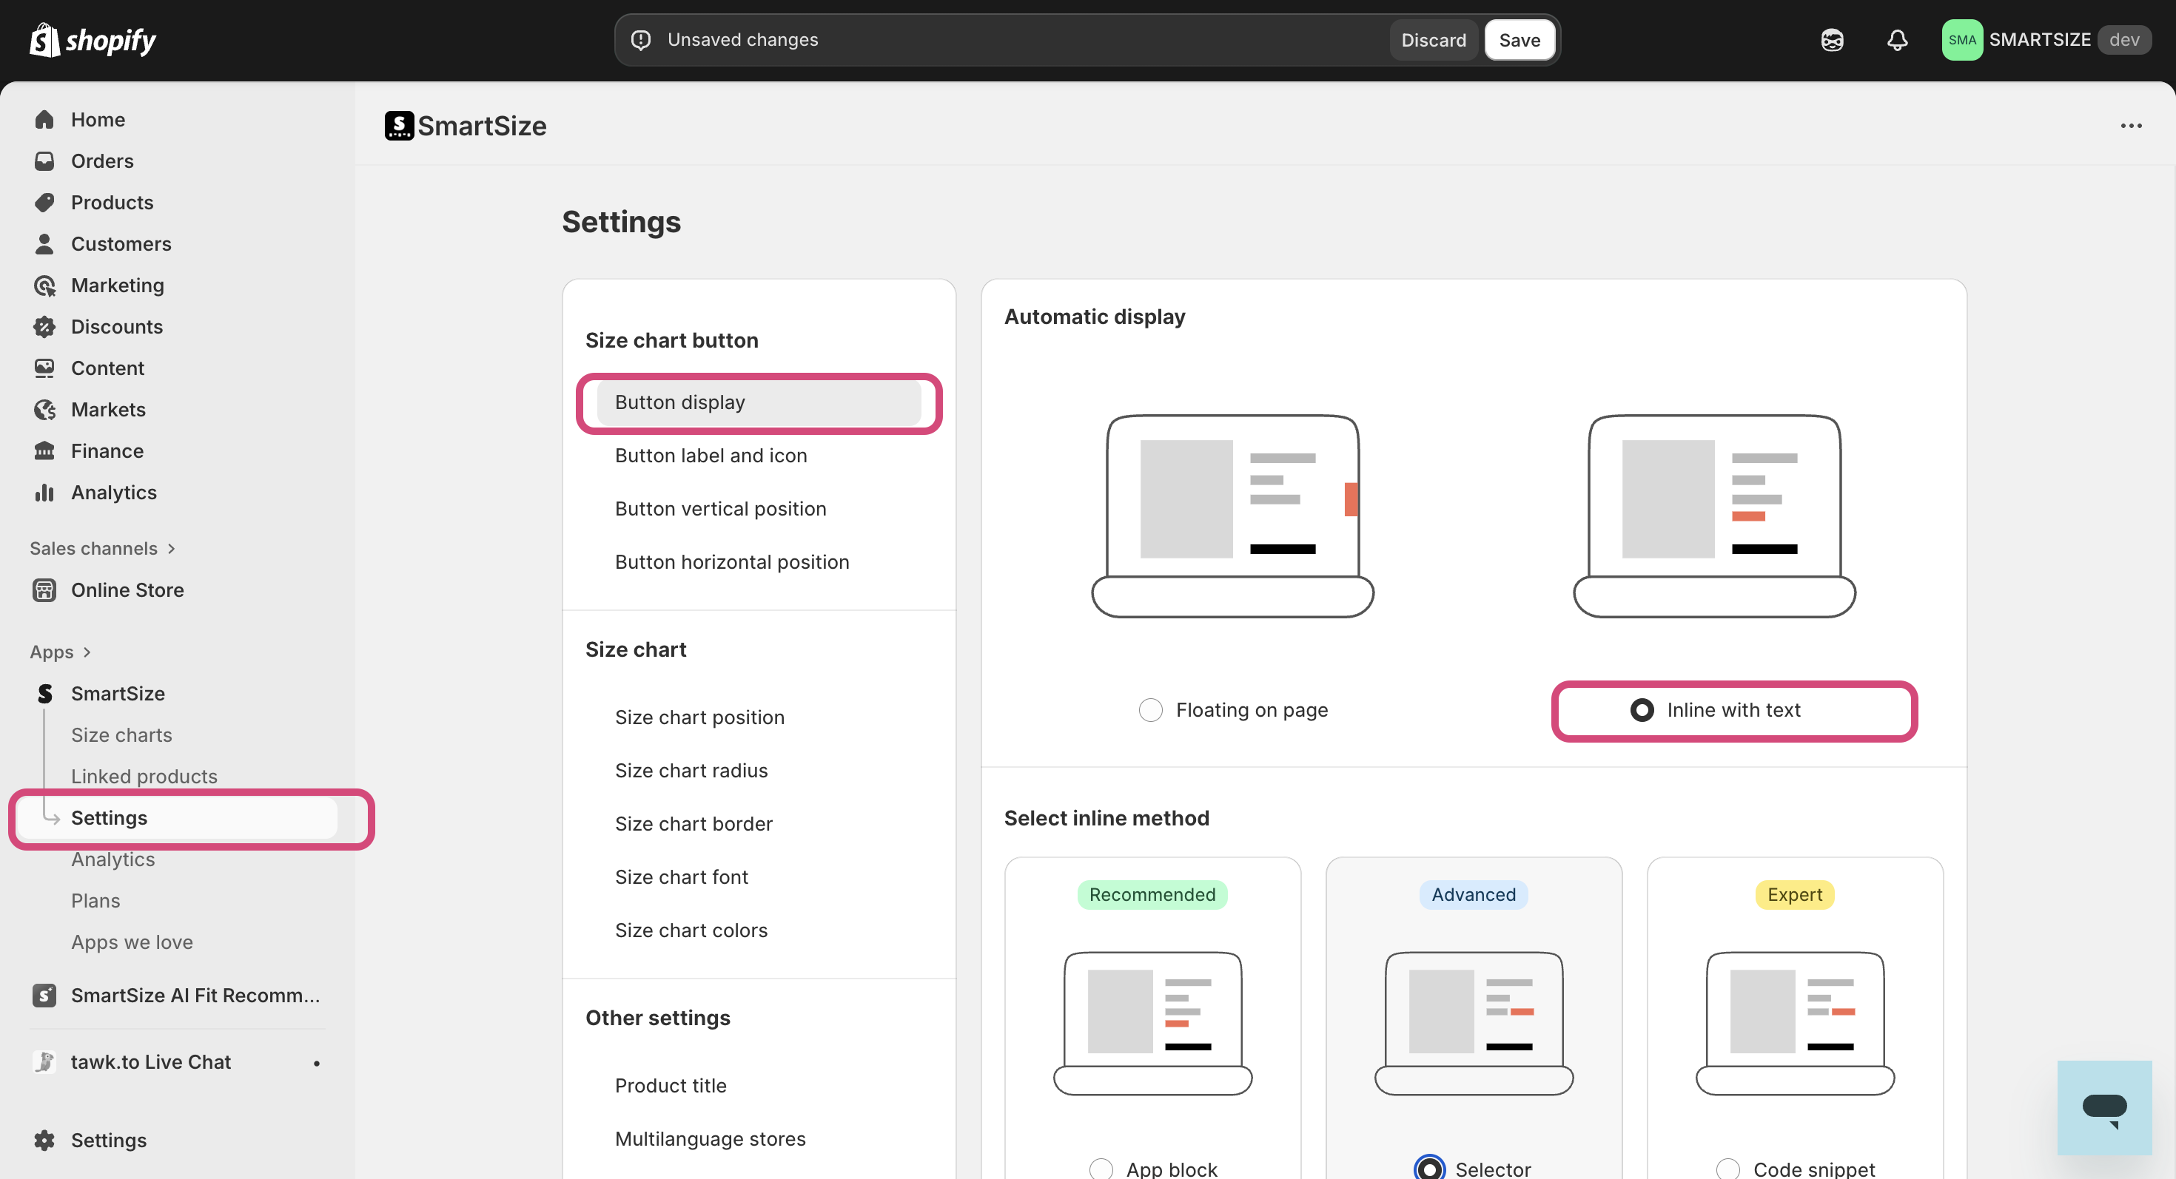
Task: Discard the unsaved changes
Action: click(x=1434, y=40)
